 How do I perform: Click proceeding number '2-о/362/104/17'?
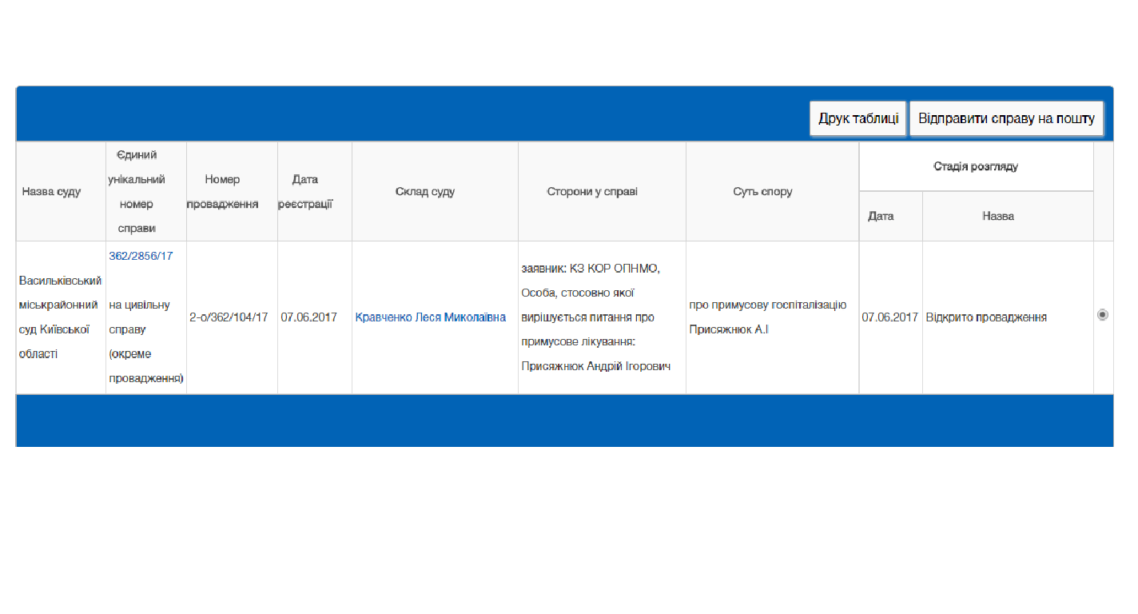point(229,317)
